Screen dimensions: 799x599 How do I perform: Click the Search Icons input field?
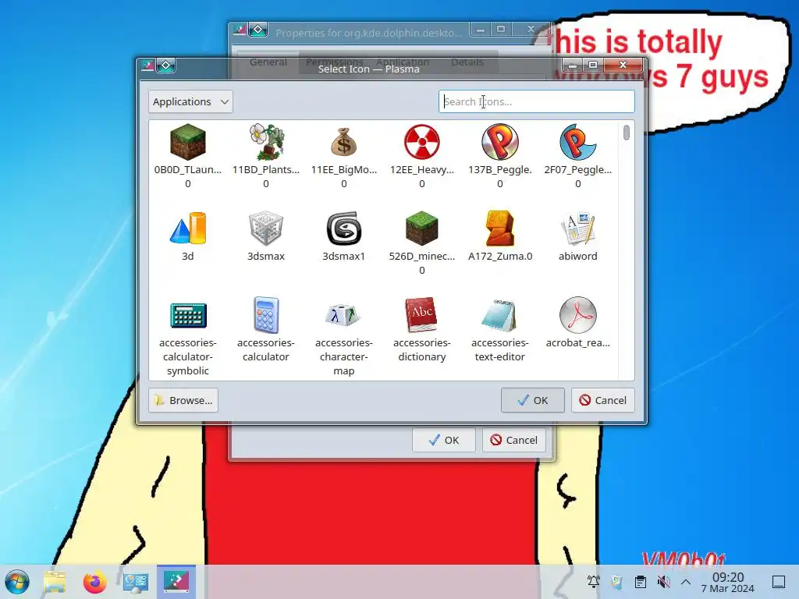537,101
